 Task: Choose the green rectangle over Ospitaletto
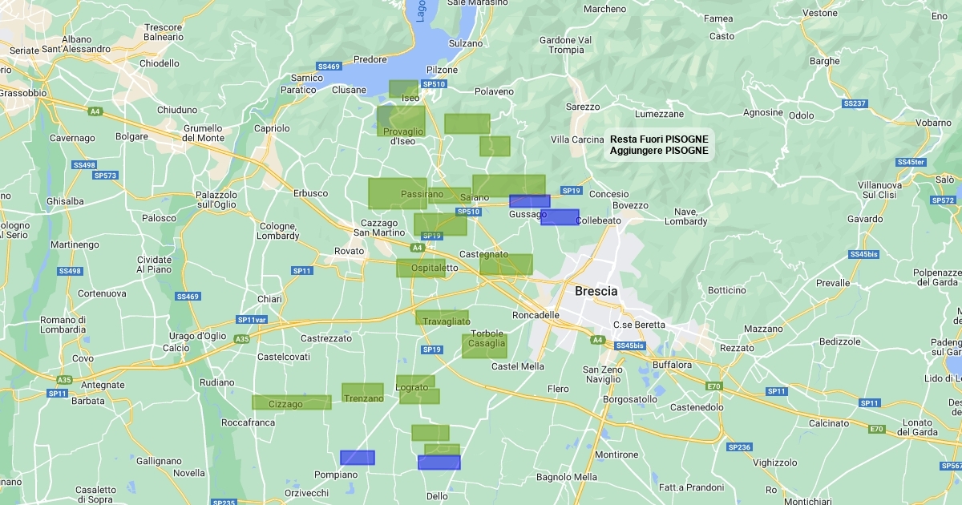pyautogui.click(x=420, y=268)
